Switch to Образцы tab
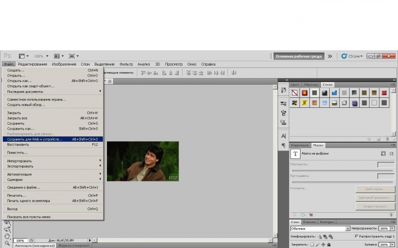The width and height of the screenshot is (398, 248). [x=310, y=84]
